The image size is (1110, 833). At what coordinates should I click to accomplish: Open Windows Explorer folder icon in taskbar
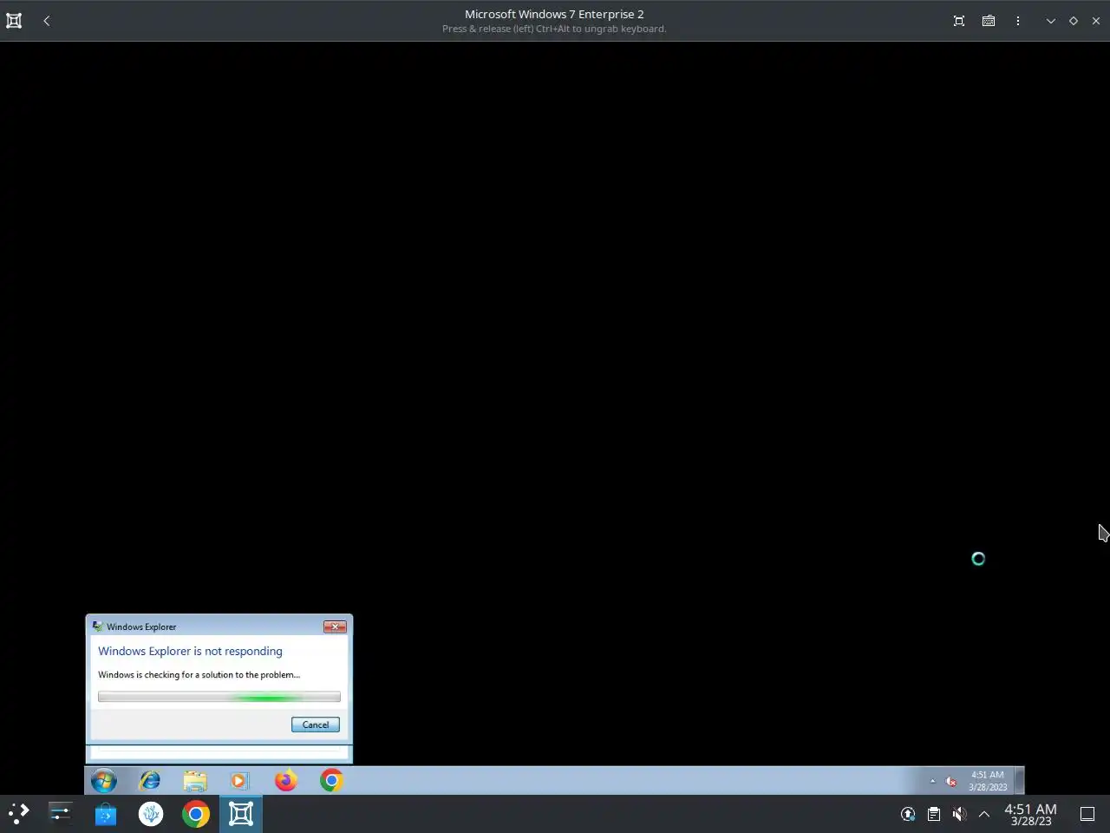195,781
